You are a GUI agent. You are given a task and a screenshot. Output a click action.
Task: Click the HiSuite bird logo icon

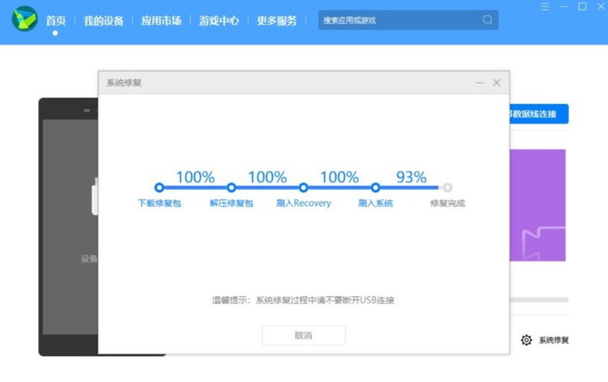pyautogui.click(x=25, y=20)
